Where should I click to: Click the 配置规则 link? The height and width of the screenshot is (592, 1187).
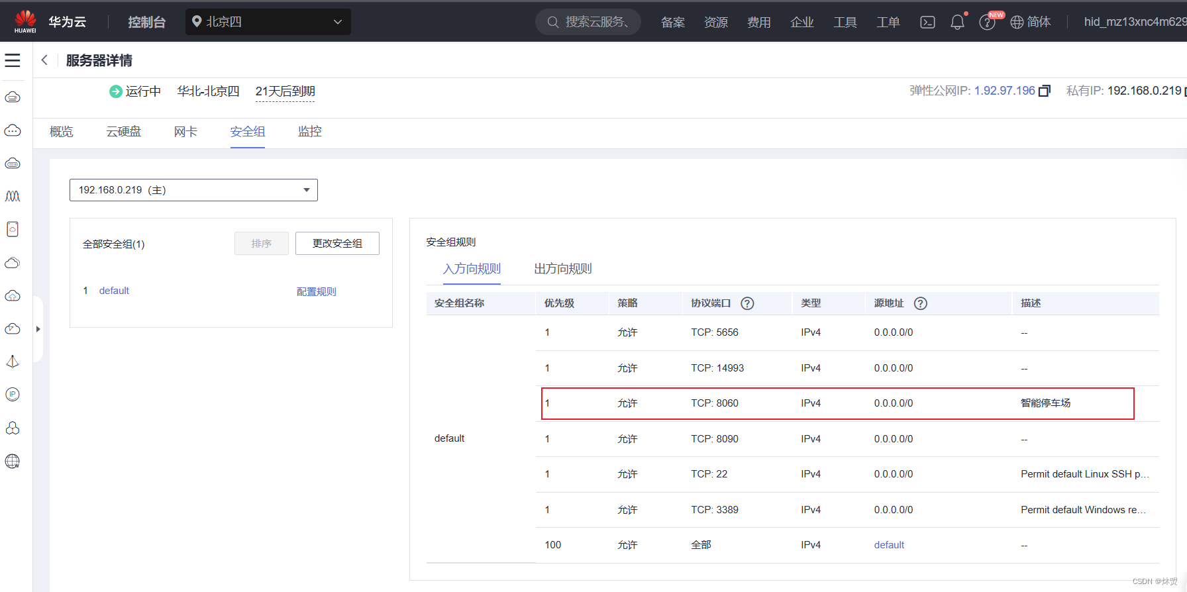point(317,291)
